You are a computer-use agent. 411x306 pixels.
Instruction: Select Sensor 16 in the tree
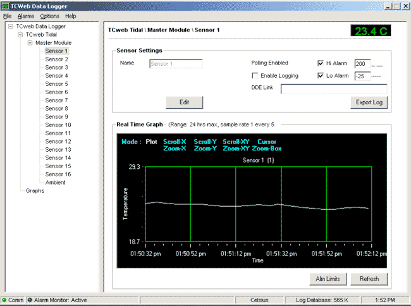(x=58, y=174)
